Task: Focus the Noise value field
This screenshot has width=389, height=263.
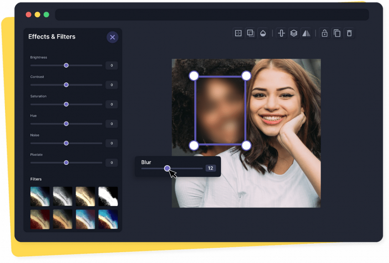Action: 112,143
